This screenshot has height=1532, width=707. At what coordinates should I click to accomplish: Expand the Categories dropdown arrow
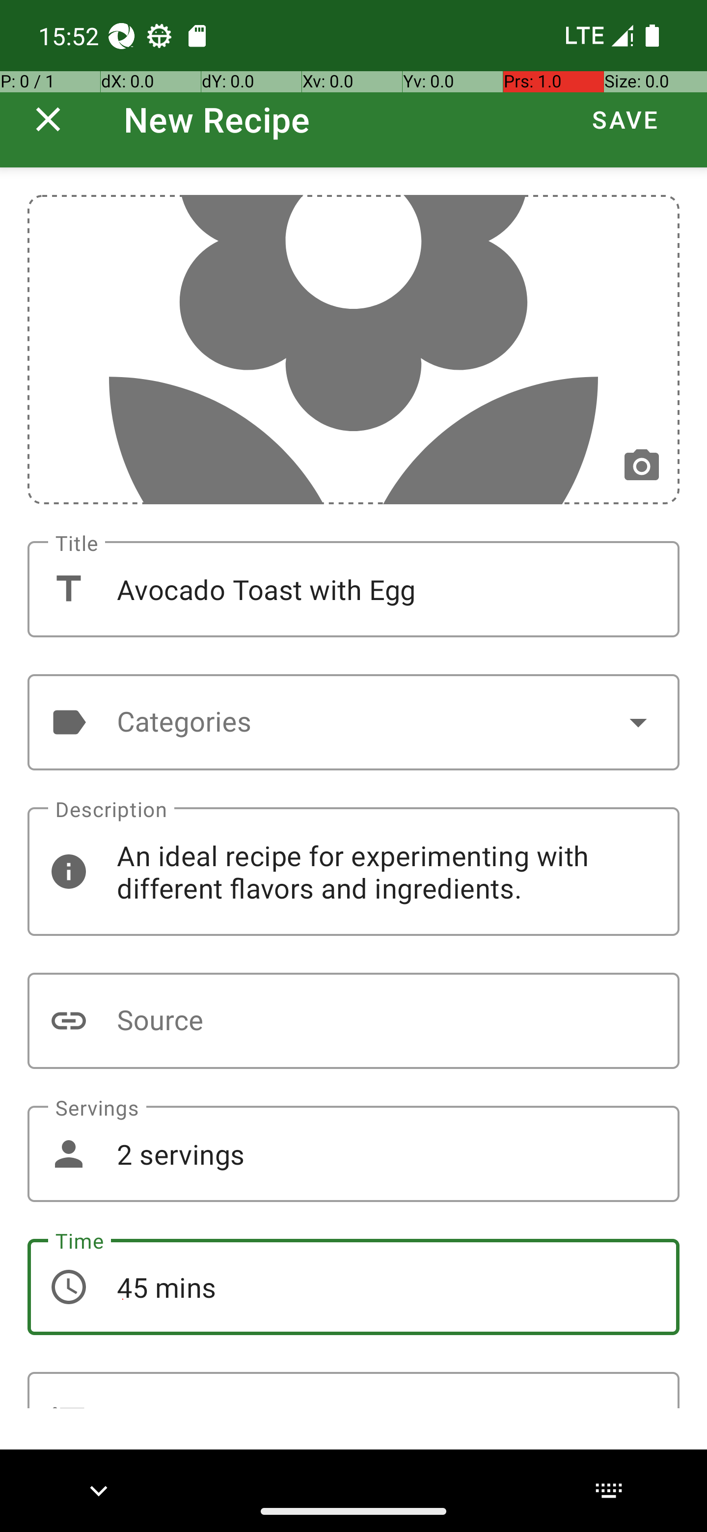tap(638, 722)
